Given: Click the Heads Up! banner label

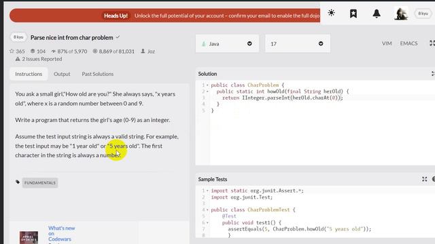Looking at the screenshot, I should click(x=116, y=16).
